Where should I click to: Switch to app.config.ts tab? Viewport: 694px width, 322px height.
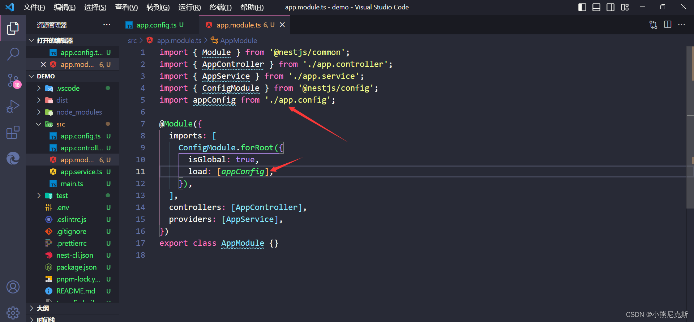pos(160,25)
